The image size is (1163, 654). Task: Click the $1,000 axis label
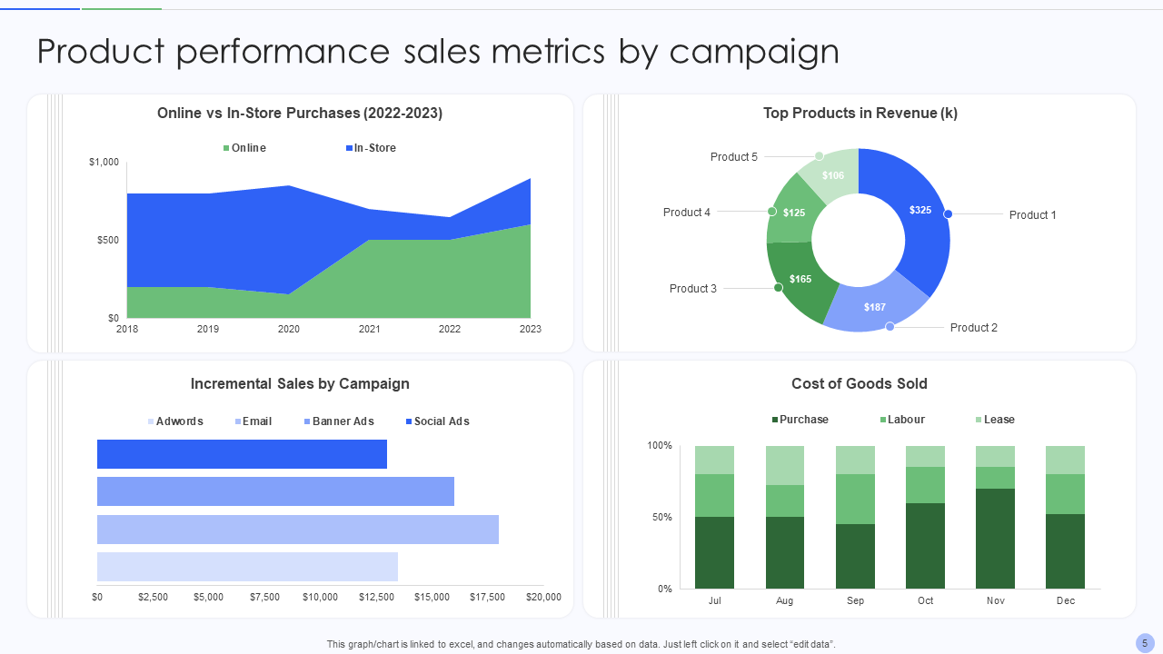click(104, 162)
